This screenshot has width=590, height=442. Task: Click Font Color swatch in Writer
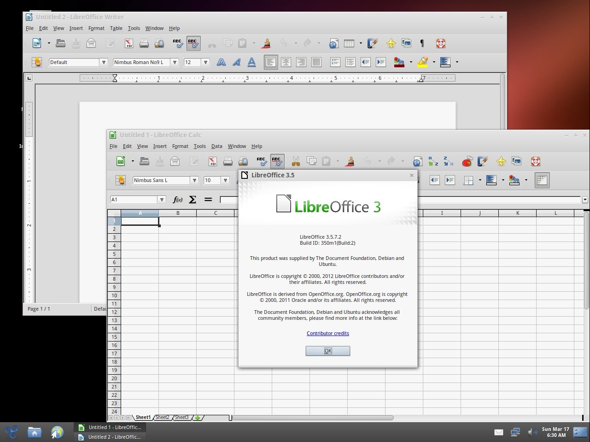pos(399,62)
